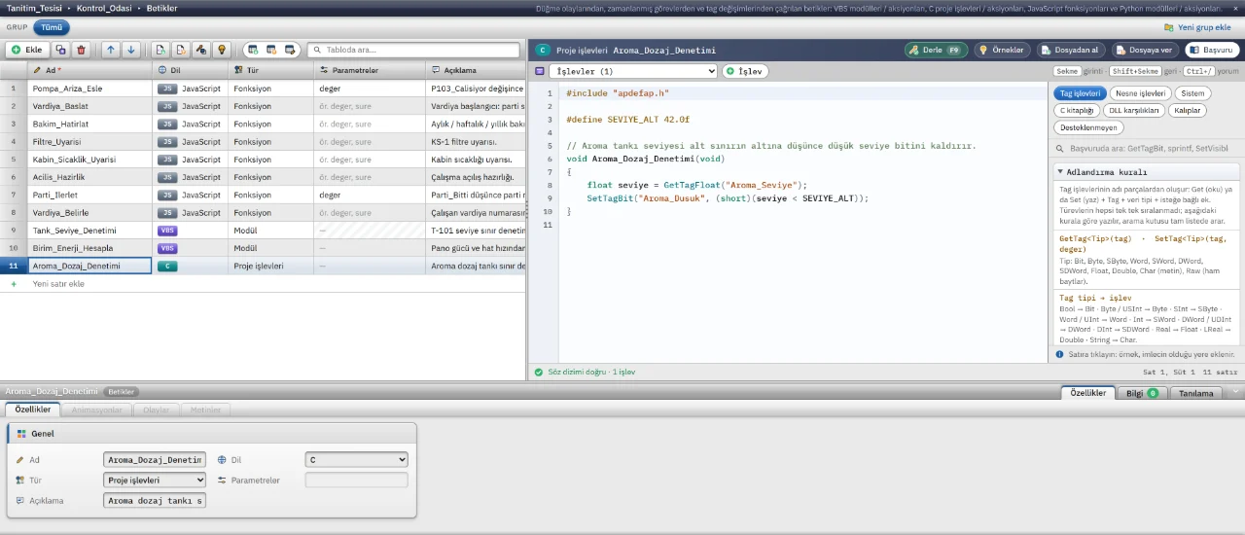Switch to the Bilgi tab
This screenshot has width=1245, height=535.
click(x=1141, y=393)
